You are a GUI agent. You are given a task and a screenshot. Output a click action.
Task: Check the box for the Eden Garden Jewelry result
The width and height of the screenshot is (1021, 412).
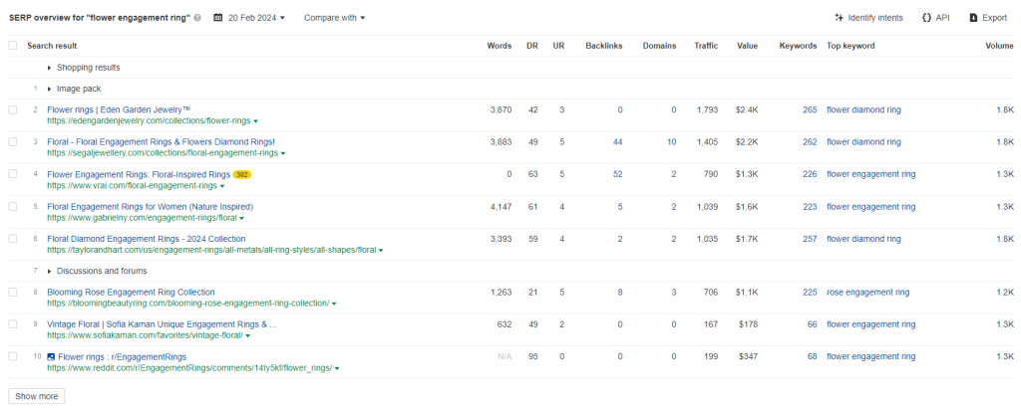[x=13, y=109]
